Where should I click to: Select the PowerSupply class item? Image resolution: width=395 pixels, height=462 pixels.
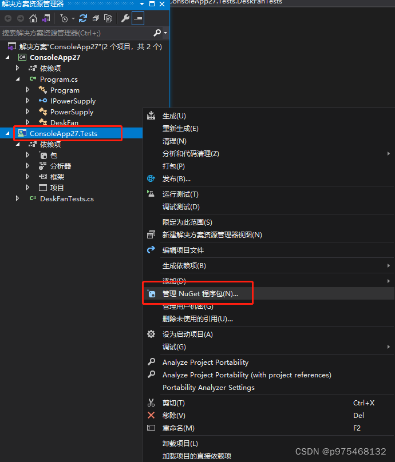click(72, 112)
